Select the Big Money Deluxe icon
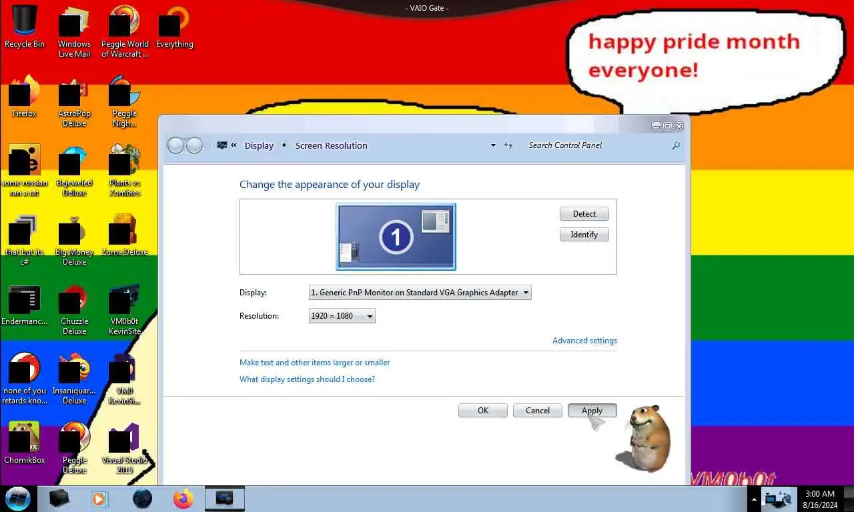 (x=74, y=240)
